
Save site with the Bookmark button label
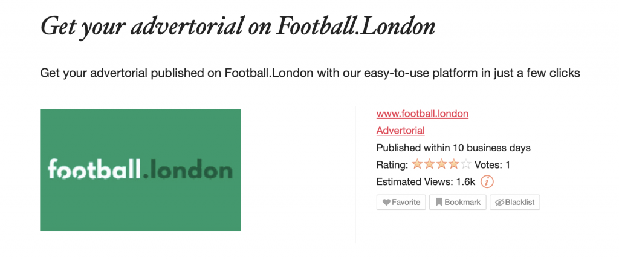coord(462,203)
